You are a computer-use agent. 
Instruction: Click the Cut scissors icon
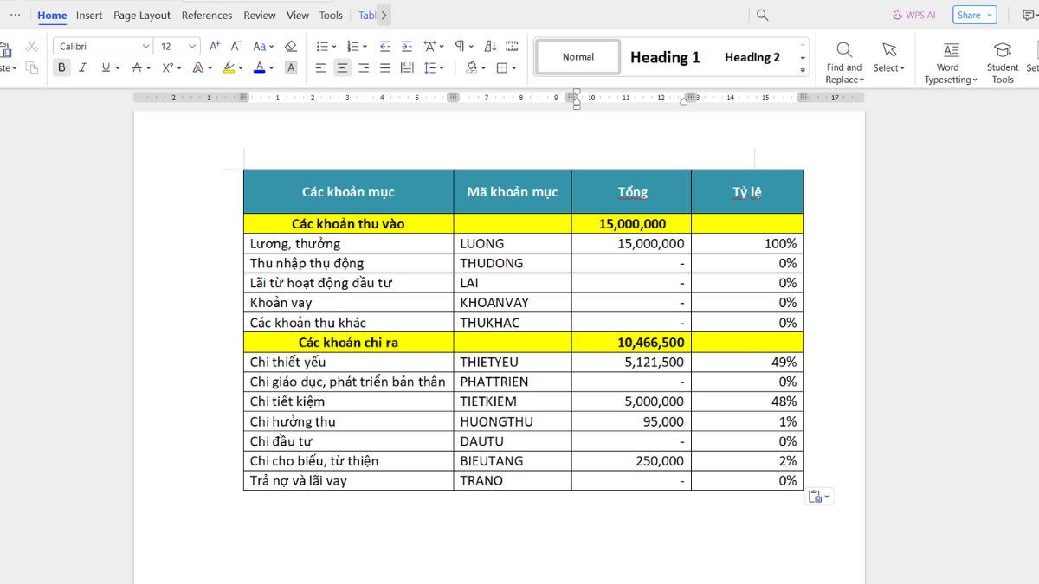(x=32, y=47)
